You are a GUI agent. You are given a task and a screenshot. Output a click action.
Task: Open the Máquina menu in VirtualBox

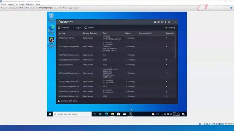click(11, 4)
